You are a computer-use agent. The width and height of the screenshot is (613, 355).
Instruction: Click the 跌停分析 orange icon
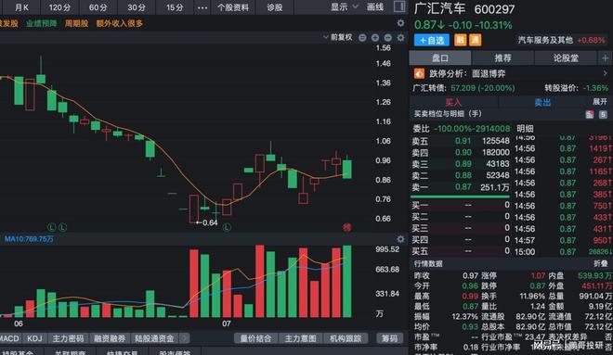point(419,73)
